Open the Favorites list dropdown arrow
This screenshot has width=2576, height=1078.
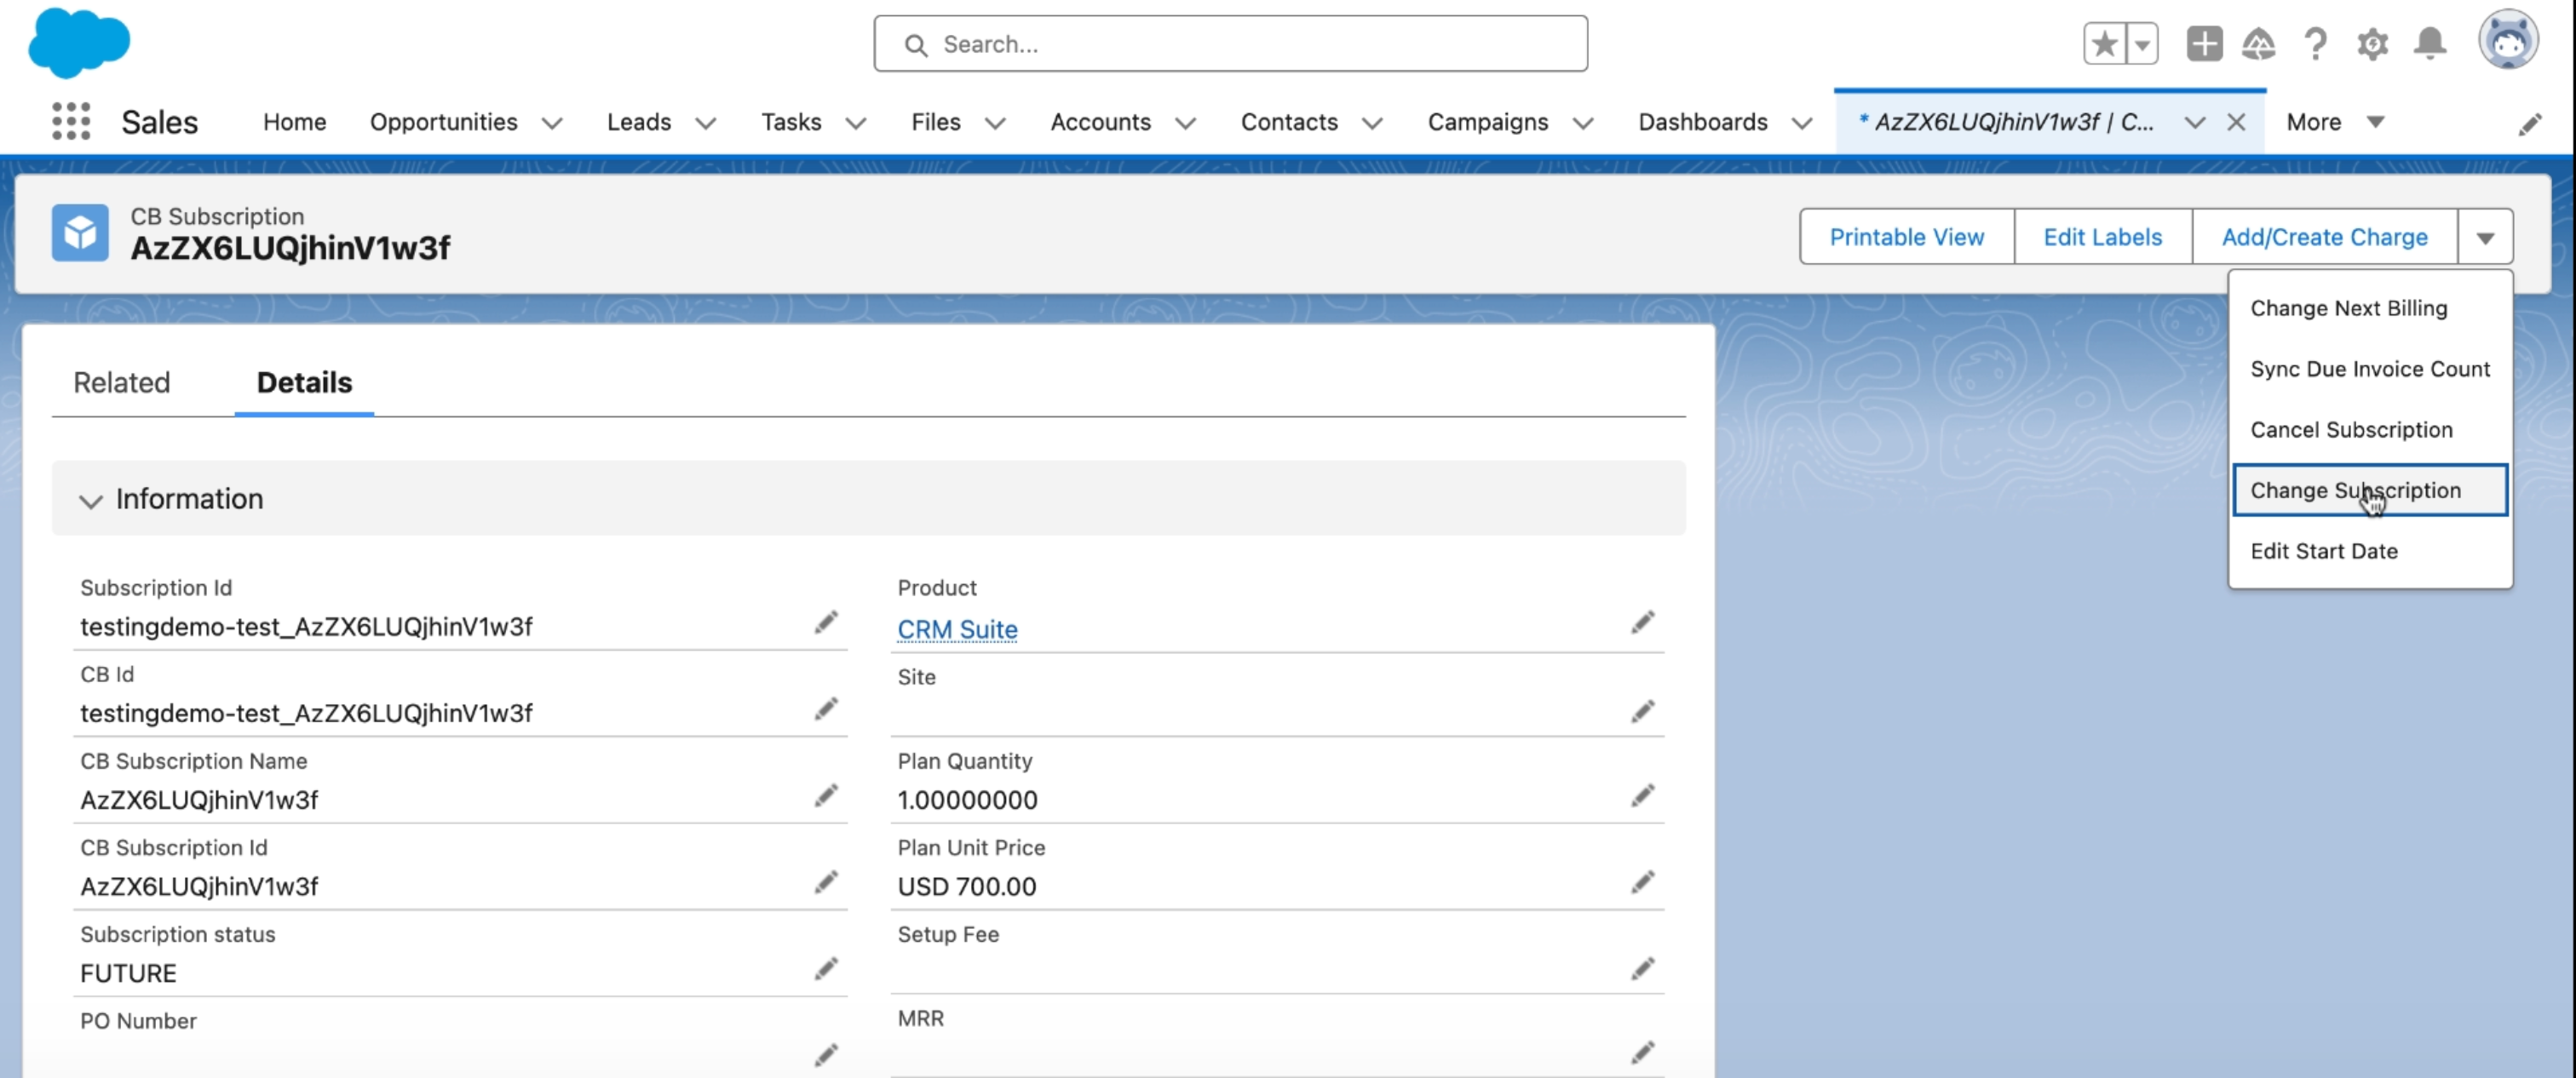point(2142,44)
